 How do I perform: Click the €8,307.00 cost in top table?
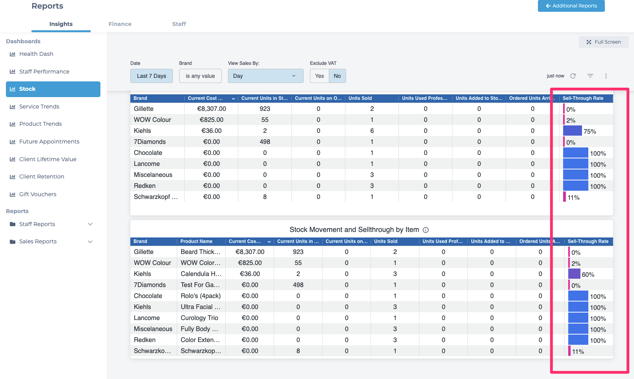click(211, 109)
